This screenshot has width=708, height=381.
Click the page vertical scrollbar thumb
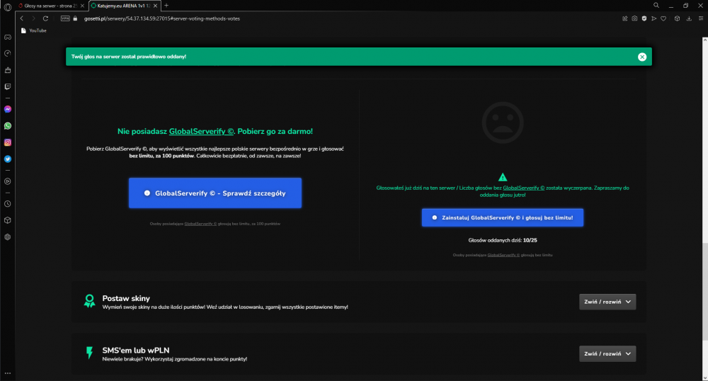(x=705, y=292)
